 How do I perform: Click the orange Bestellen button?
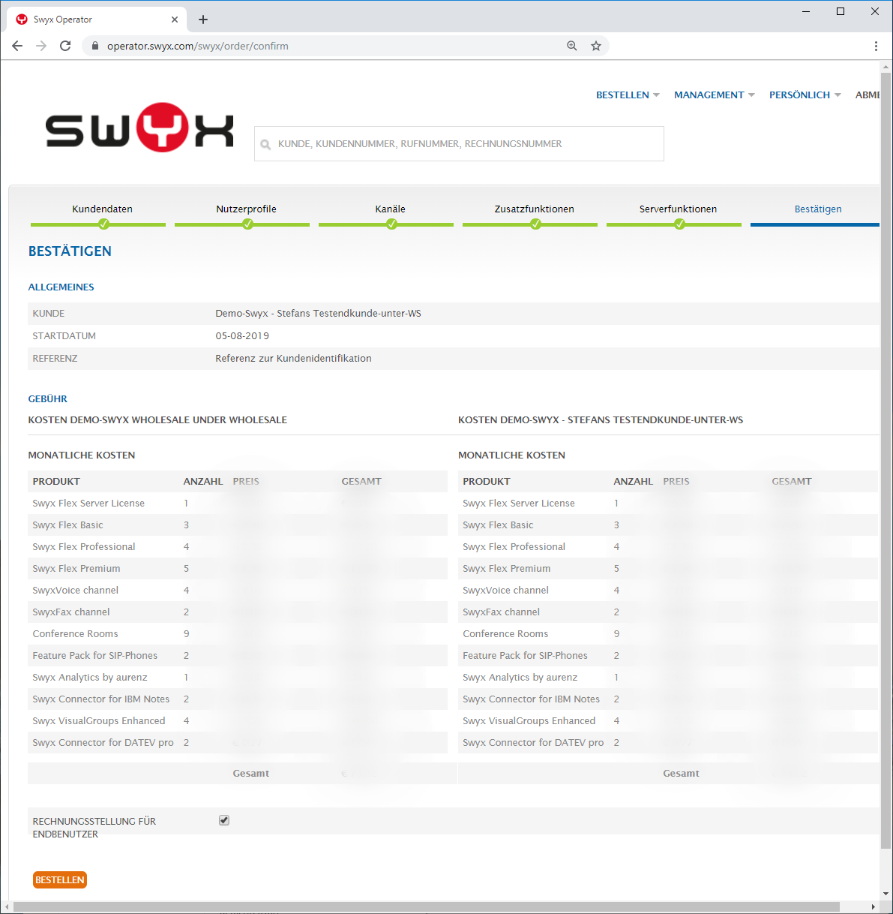pos(60,879)
